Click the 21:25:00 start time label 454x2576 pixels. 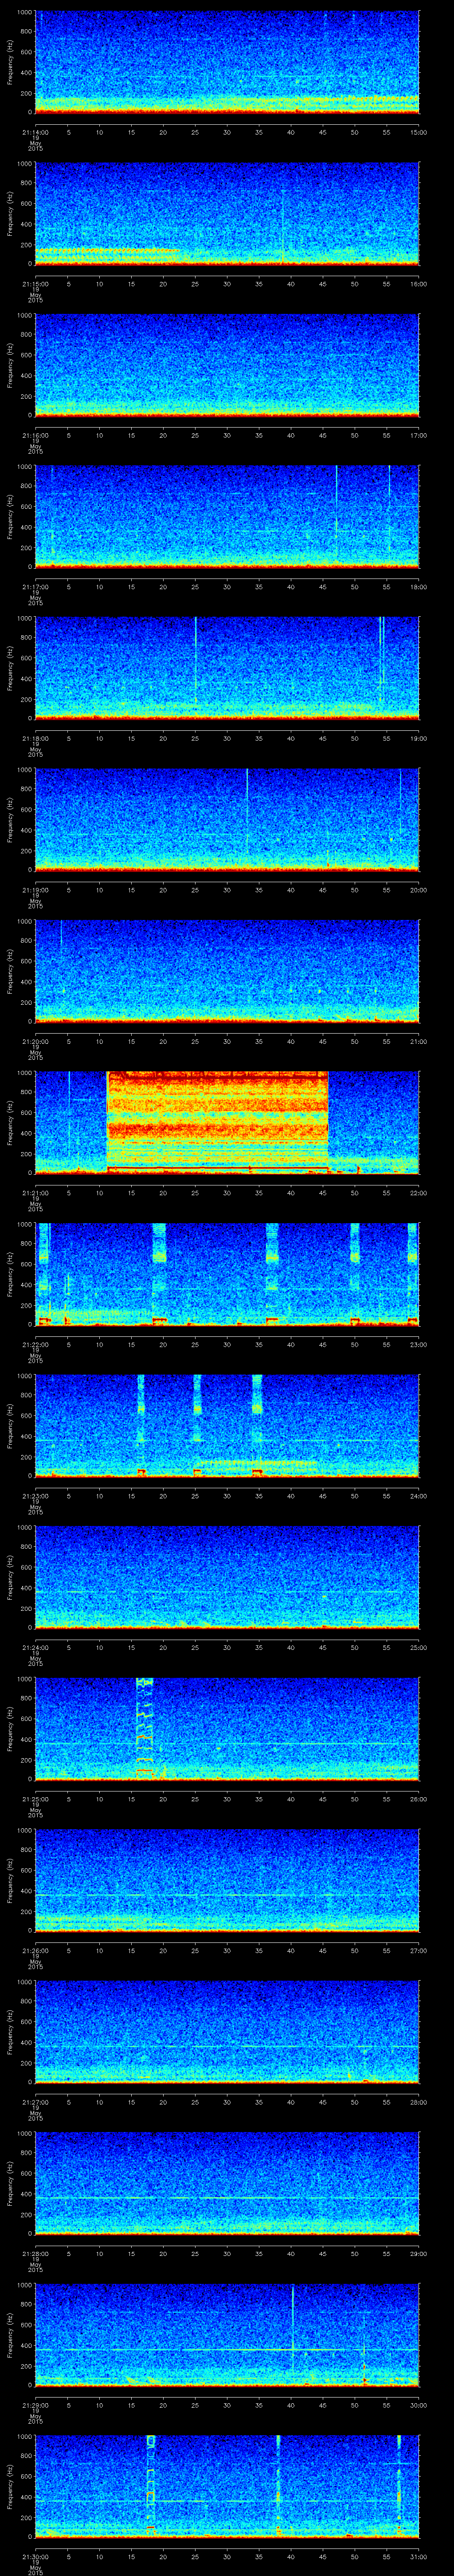tap(35, 1799)
